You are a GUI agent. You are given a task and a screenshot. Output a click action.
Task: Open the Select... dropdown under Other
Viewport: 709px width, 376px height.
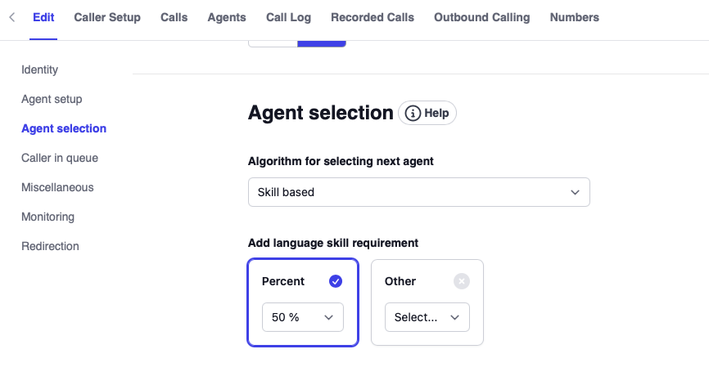point(427,317)
